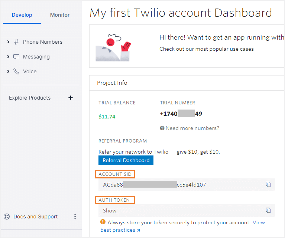Click the dashboard title heading
This screenshot has width=285, height=238.
click(181, 13)
